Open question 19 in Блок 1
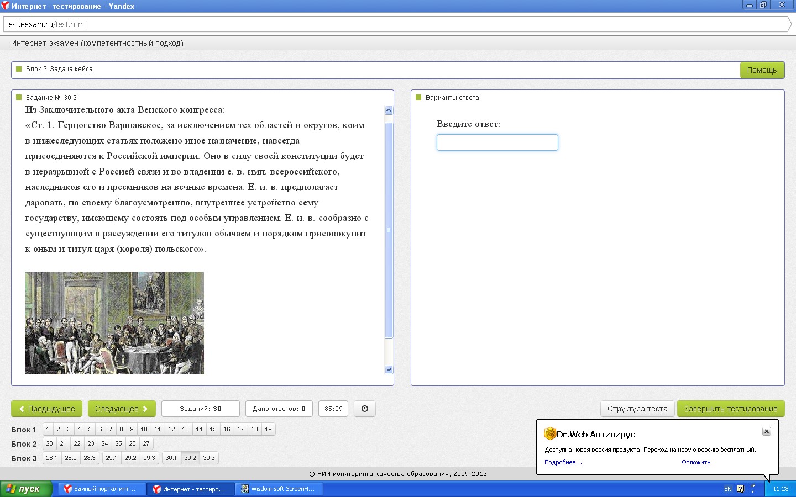 point(268,429)
